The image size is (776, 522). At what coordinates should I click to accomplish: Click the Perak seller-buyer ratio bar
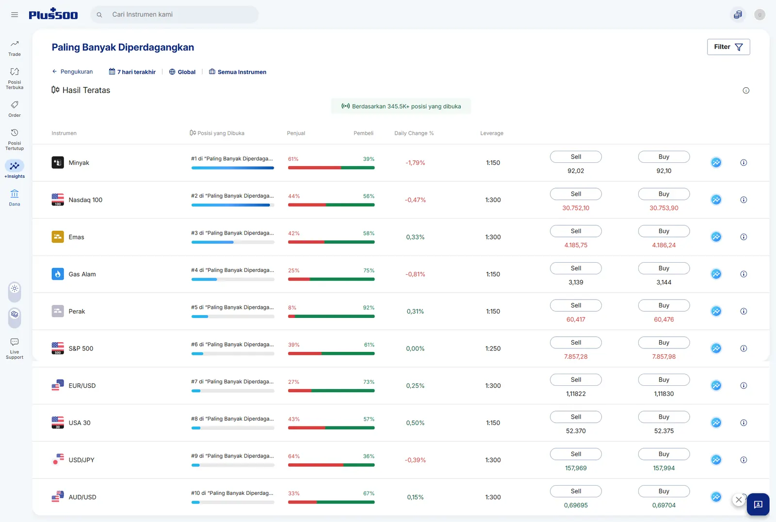pos(331,316)
